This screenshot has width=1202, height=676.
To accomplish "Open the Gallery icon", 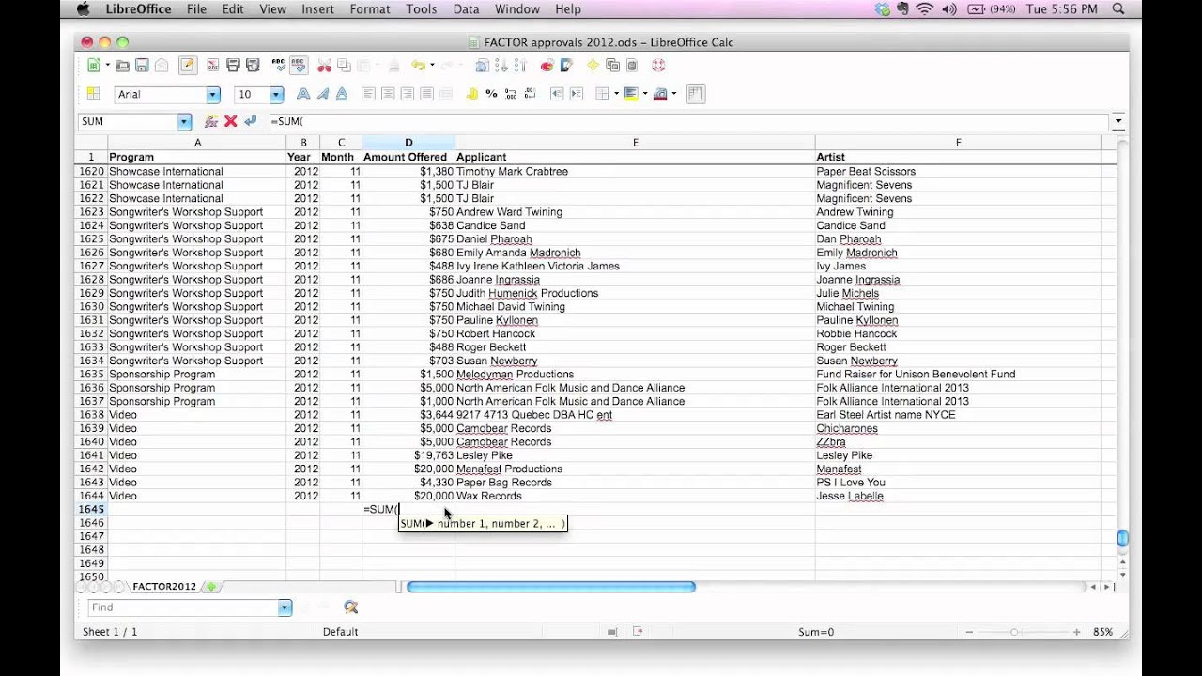I will coord(612,66).
